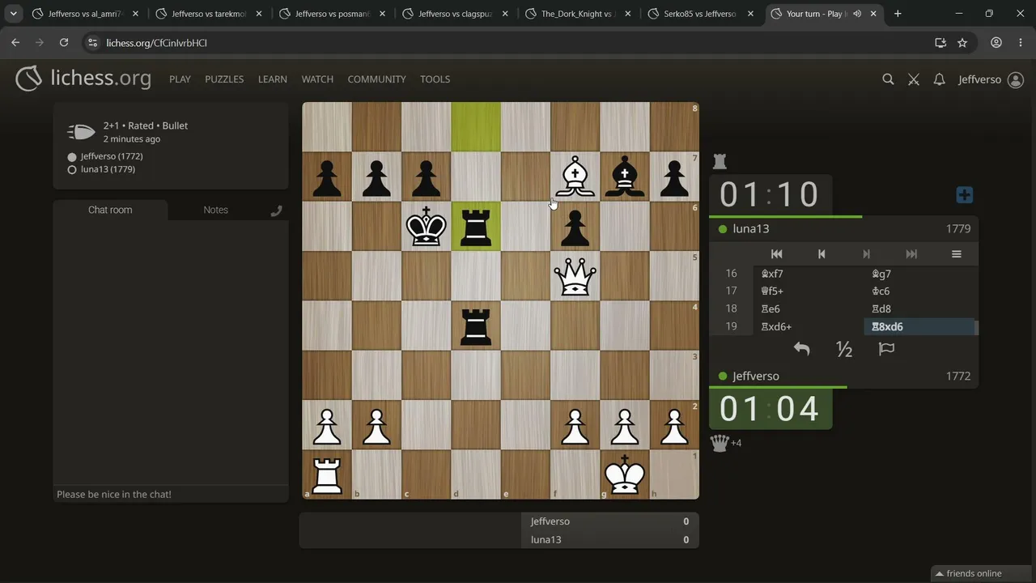Open the PUZZLES menu

click(x=224, y=79)
